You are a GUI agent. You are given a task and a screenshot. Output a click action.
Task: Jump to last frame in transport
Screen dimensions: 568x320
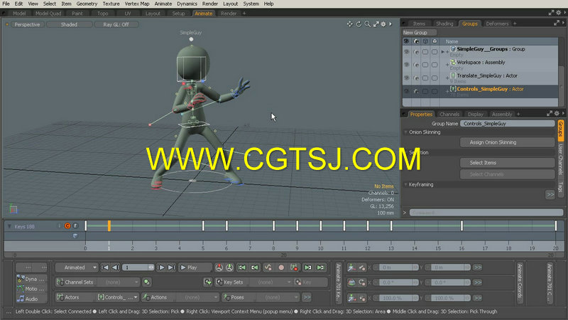(171, 268)
